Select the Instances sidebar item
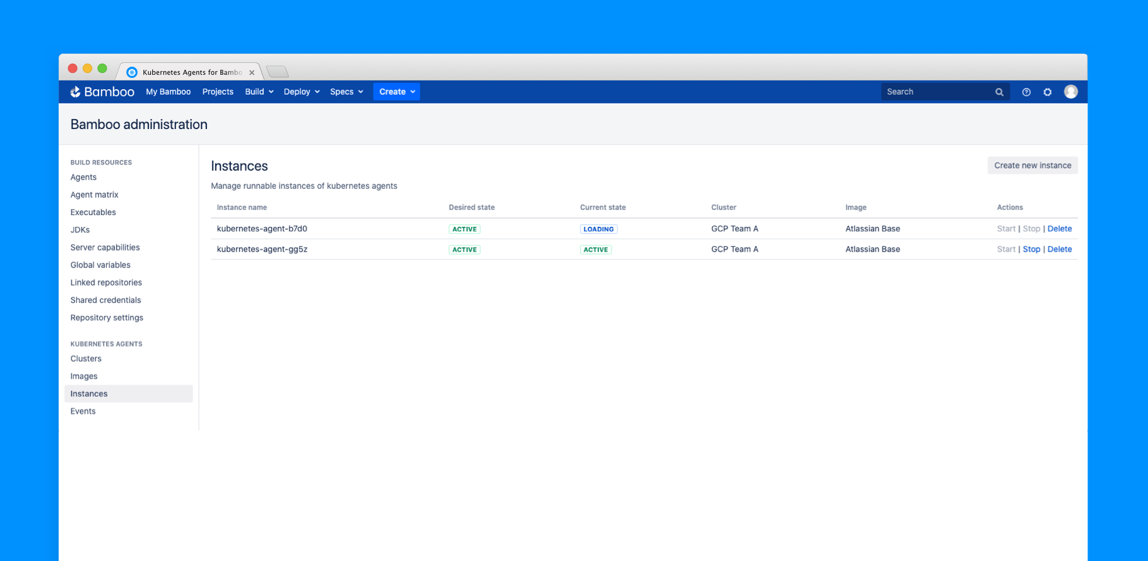Viewport: 1148px width, 561px height. (x=129, y=393)
